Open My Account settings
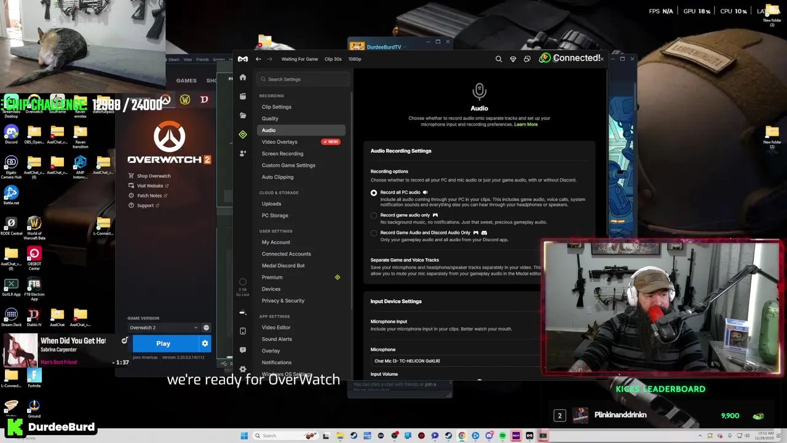 click(x=275, y=242)
